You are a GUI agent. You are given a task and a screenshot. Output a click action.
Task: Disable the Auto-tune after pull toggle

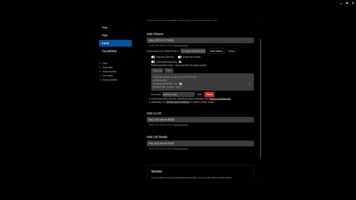[x=153, y=57]
